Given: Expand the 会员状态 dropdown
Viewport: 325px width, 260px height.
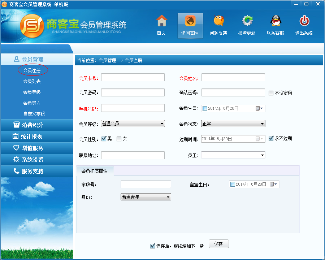Looking at the screenshot, I should coord(233,123).
